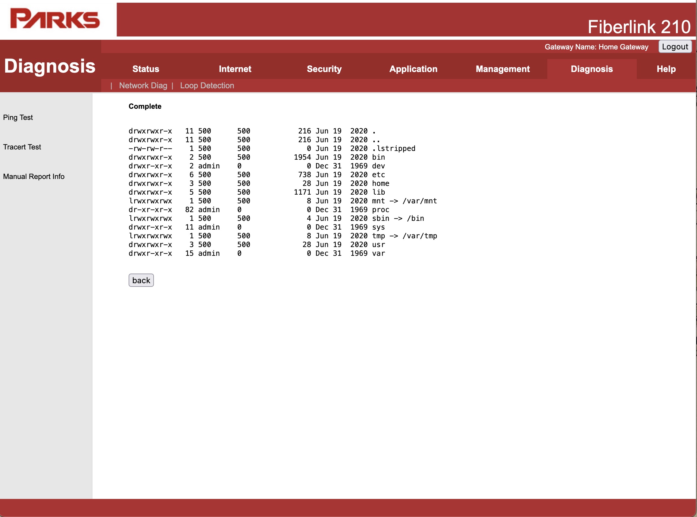Open Manual Report Info in sidebar
This screenshot has height=517, width=697.
tap(33, 177)
